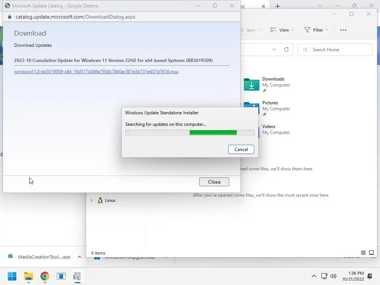Close the background Chrome tab

pos(263,6)
